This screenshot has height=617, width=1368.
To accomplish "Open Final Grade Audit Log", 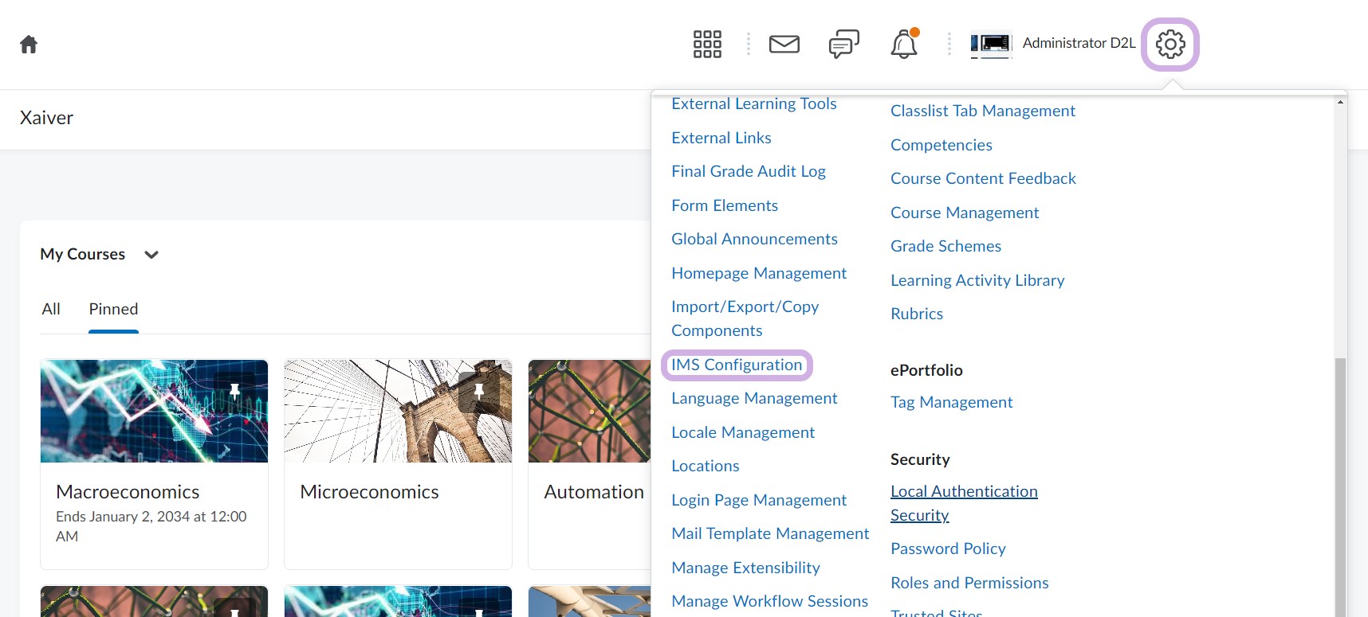I will (749, 171).
